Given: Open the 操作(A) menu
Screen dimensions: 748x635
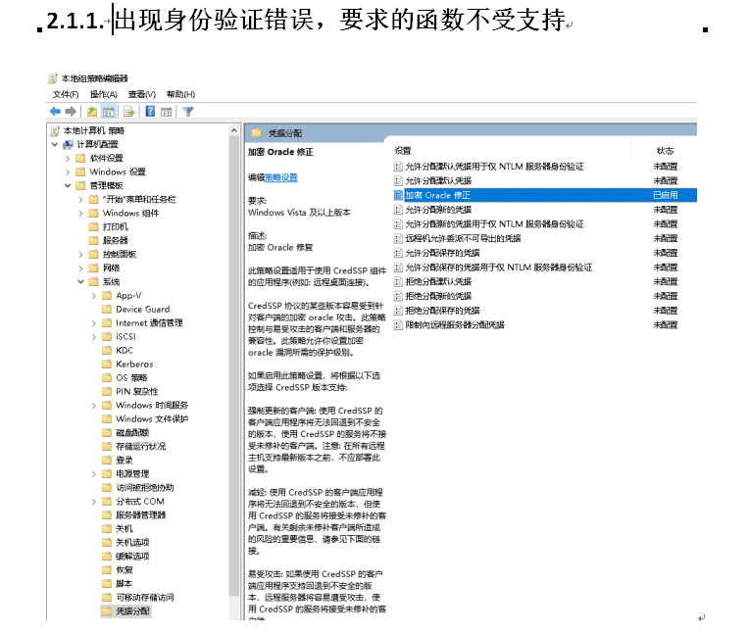Looking at the screenshot, I should 104,94.
